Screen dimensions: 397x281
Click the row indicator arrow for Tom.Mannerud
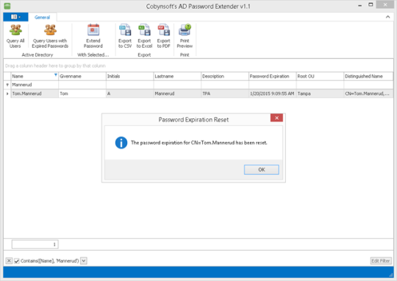tap(7, 93)
